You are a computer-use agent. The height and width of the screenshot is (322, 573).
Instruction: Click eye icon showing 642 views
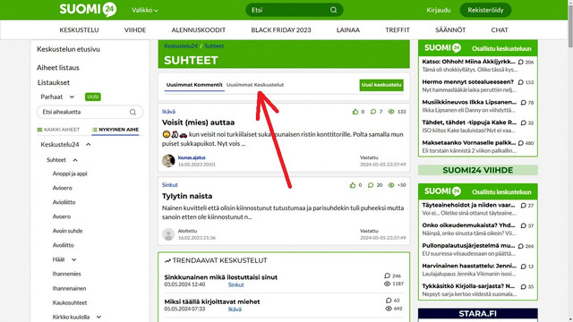point(389,309)
